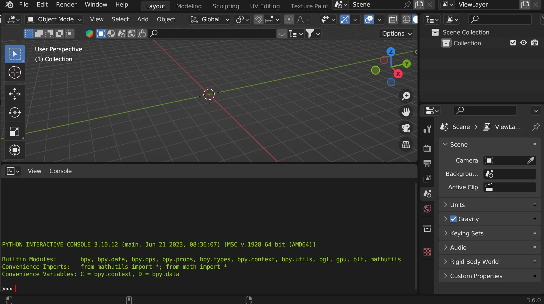
Task: Open the Global transform orientation dropdown
Action: coord(209,19)
